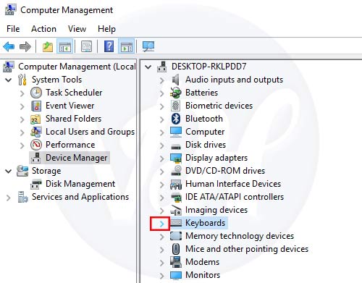Click the Task Scheduler clock icon
This screenshot has height=283, width=362.
(x=36, y=93)
